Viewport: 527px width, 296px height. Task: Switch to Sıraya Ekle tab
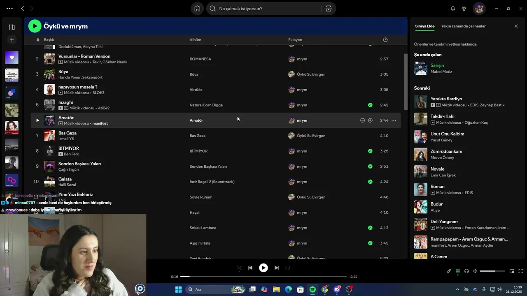(x=424, y=26)
